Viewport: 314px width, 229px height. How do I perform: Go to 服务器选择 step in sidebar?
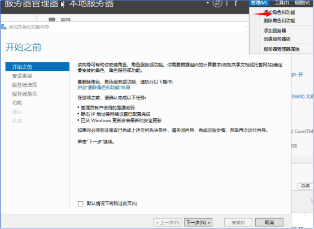(x=24, y=85)
